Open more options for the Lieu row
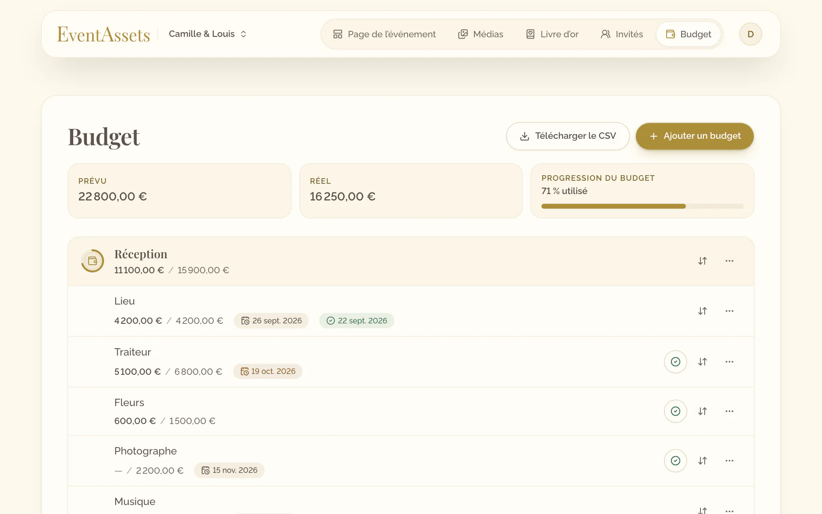 (730, 311)
